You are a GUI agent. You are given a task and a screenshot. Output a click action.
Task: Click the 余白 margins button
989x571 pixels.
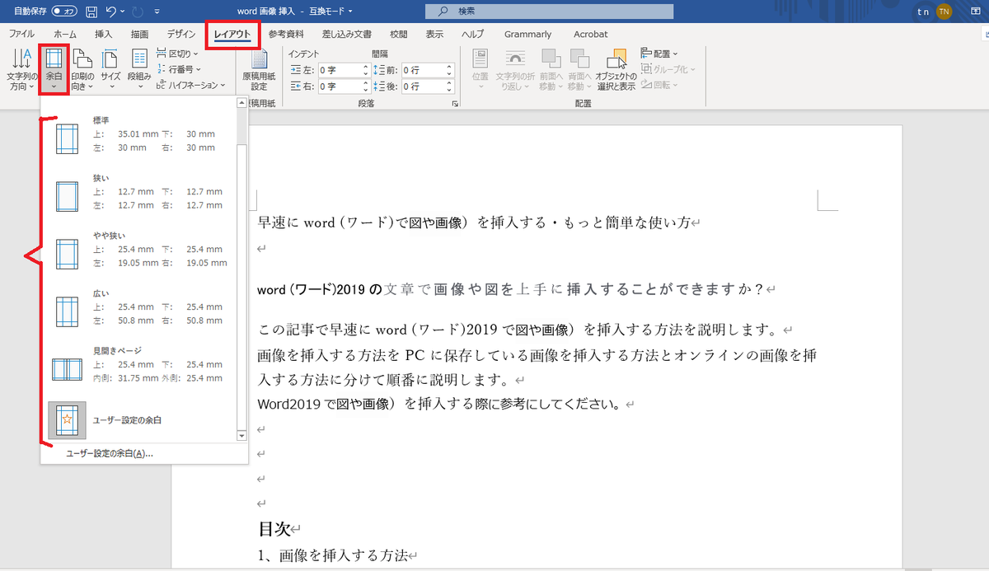[x=54, y=69]
